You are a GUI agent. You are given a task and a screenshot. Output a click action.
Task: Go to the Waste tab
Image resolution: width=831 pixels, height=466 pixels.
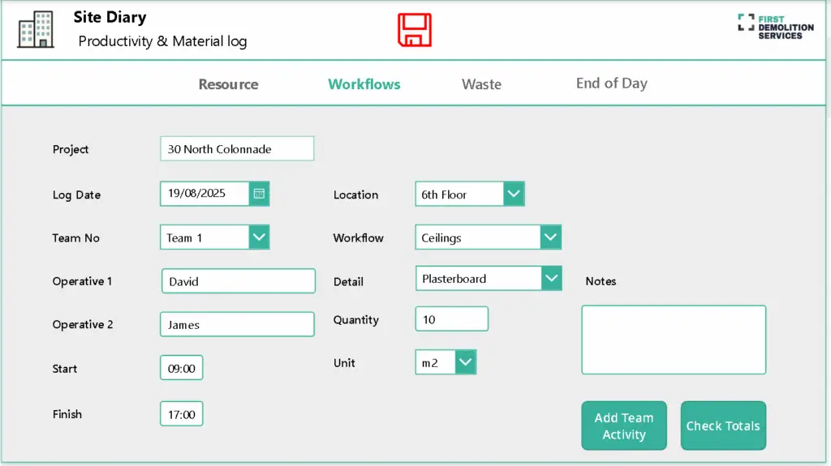point(481,84)
